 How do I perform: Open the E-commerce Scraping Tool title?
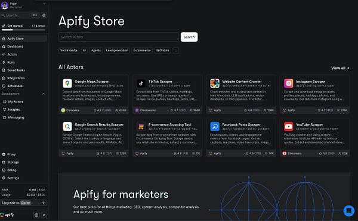tap(169, 124)
